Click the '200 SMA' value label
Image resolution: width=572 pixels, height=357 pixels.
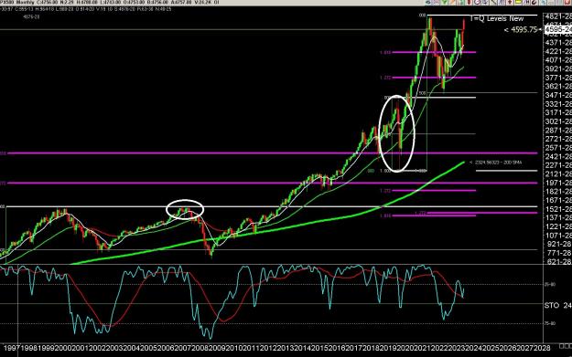tap(495, 163)
